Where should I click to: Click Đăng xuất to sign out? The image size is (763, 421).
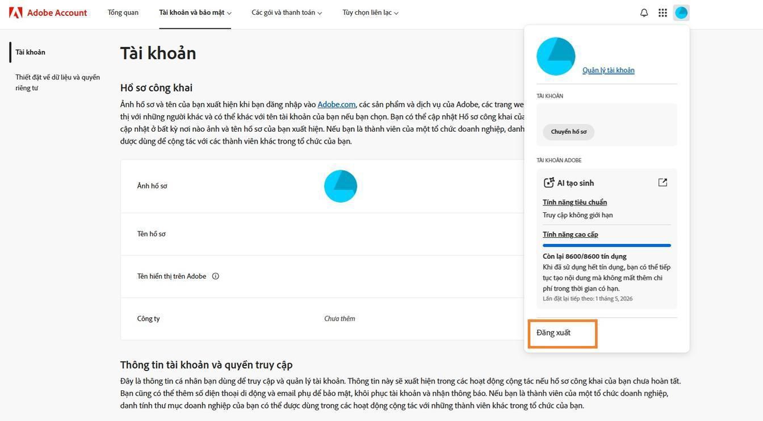[x=554, y=333]
